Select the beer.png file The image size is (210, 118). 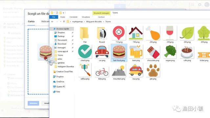[136, 53]
